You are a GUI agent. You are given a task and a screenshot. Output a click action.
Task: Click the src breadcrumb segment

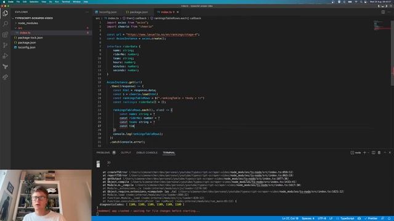pos(97,18)
